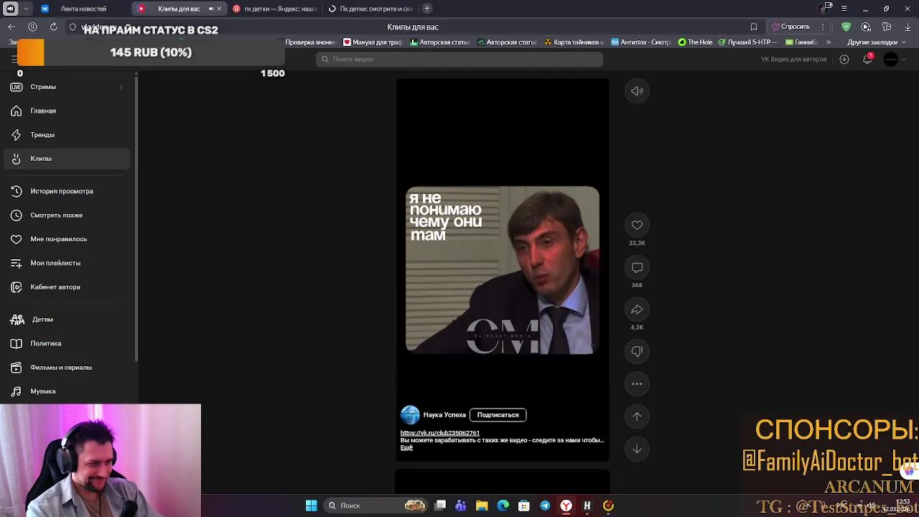Switch to Лента новостей tab
This screenshot has width=919, height=517.
(83, 9)
